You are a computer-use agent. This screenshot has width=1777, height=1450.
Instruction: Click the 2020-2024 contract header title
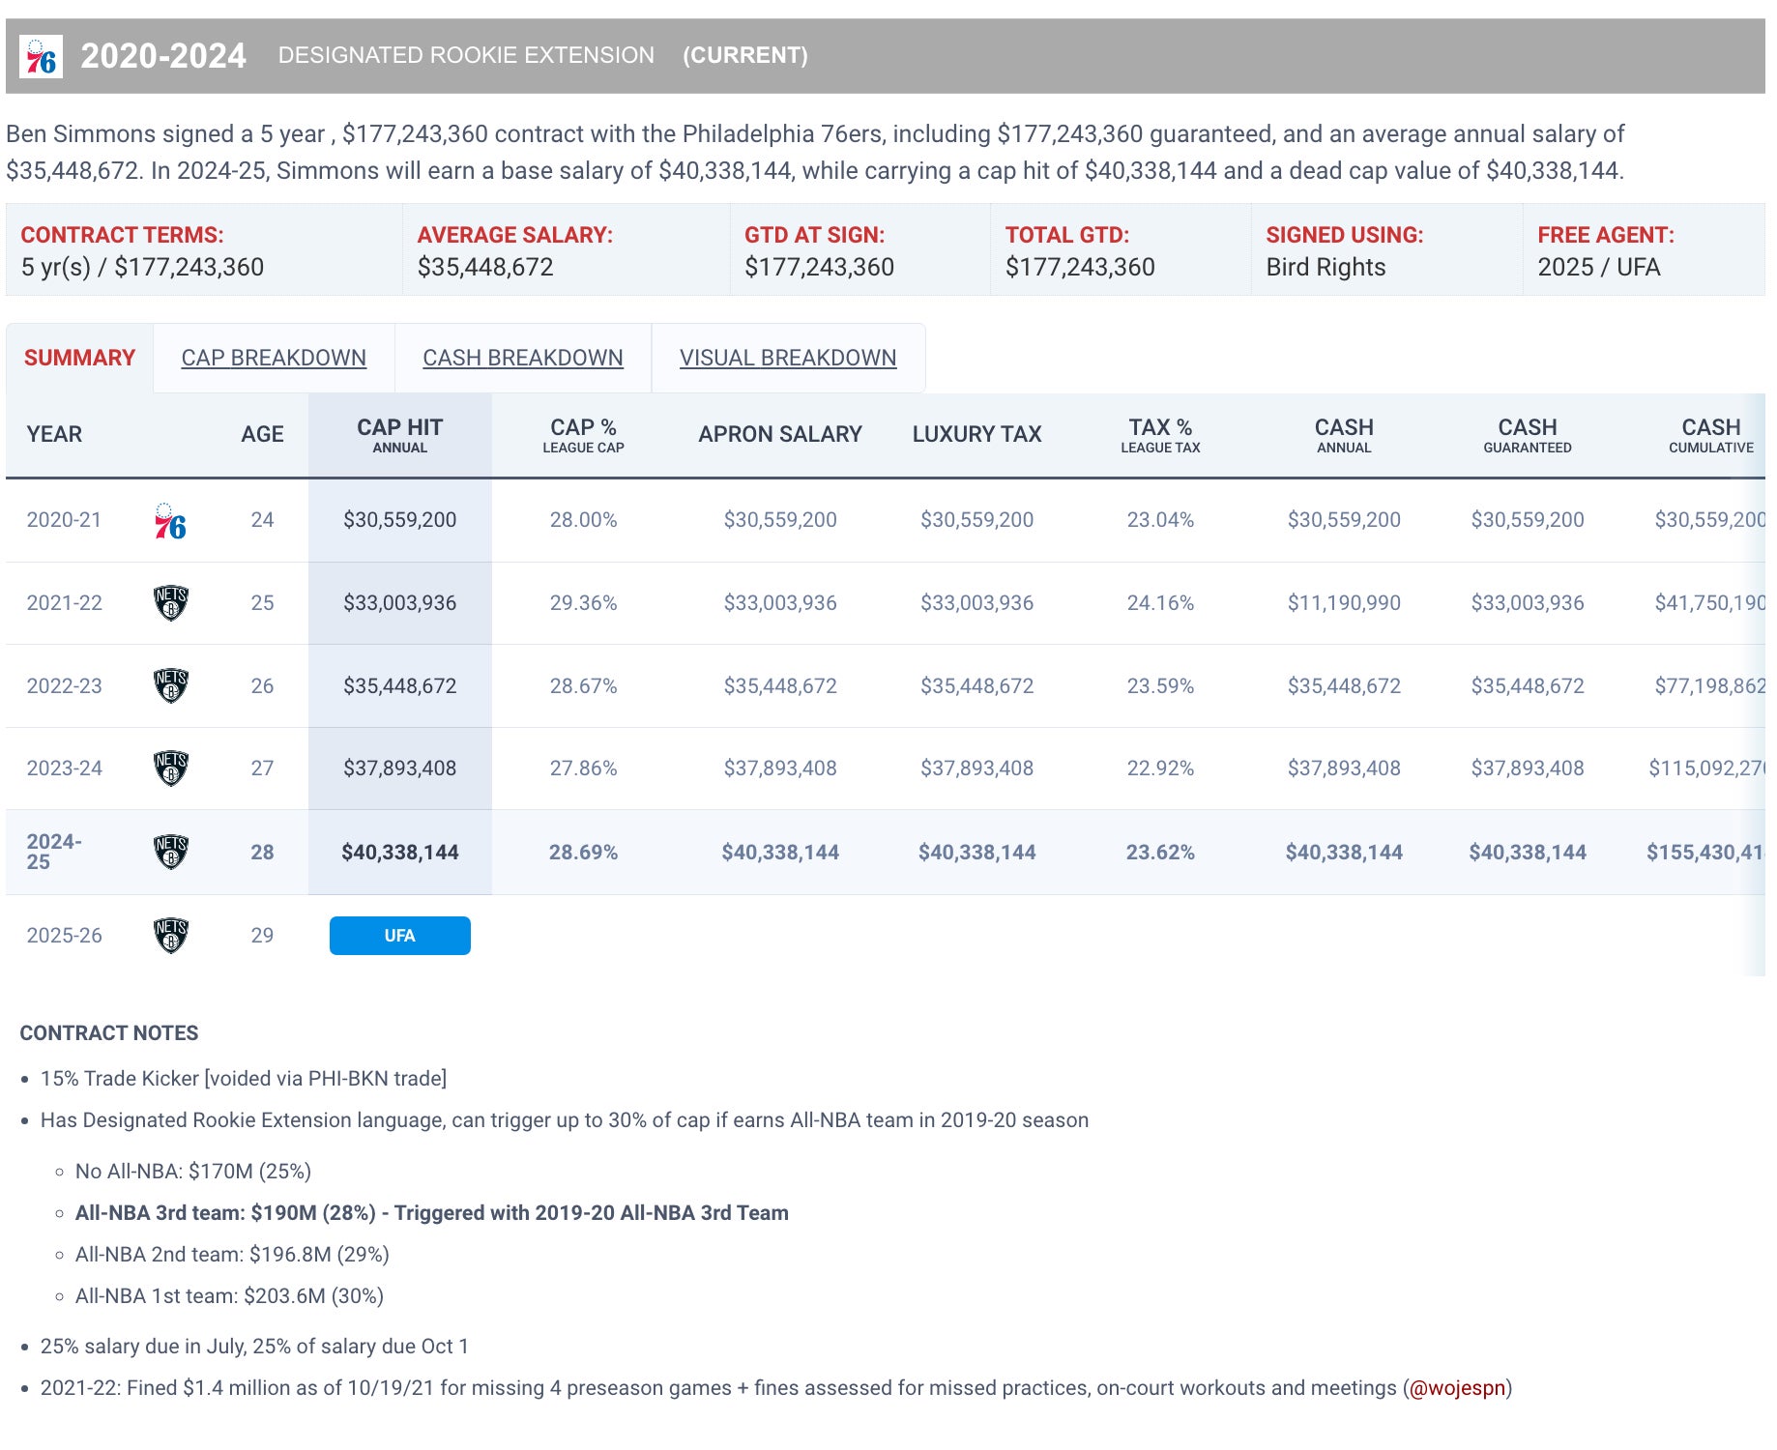click(x=162, y=56)
